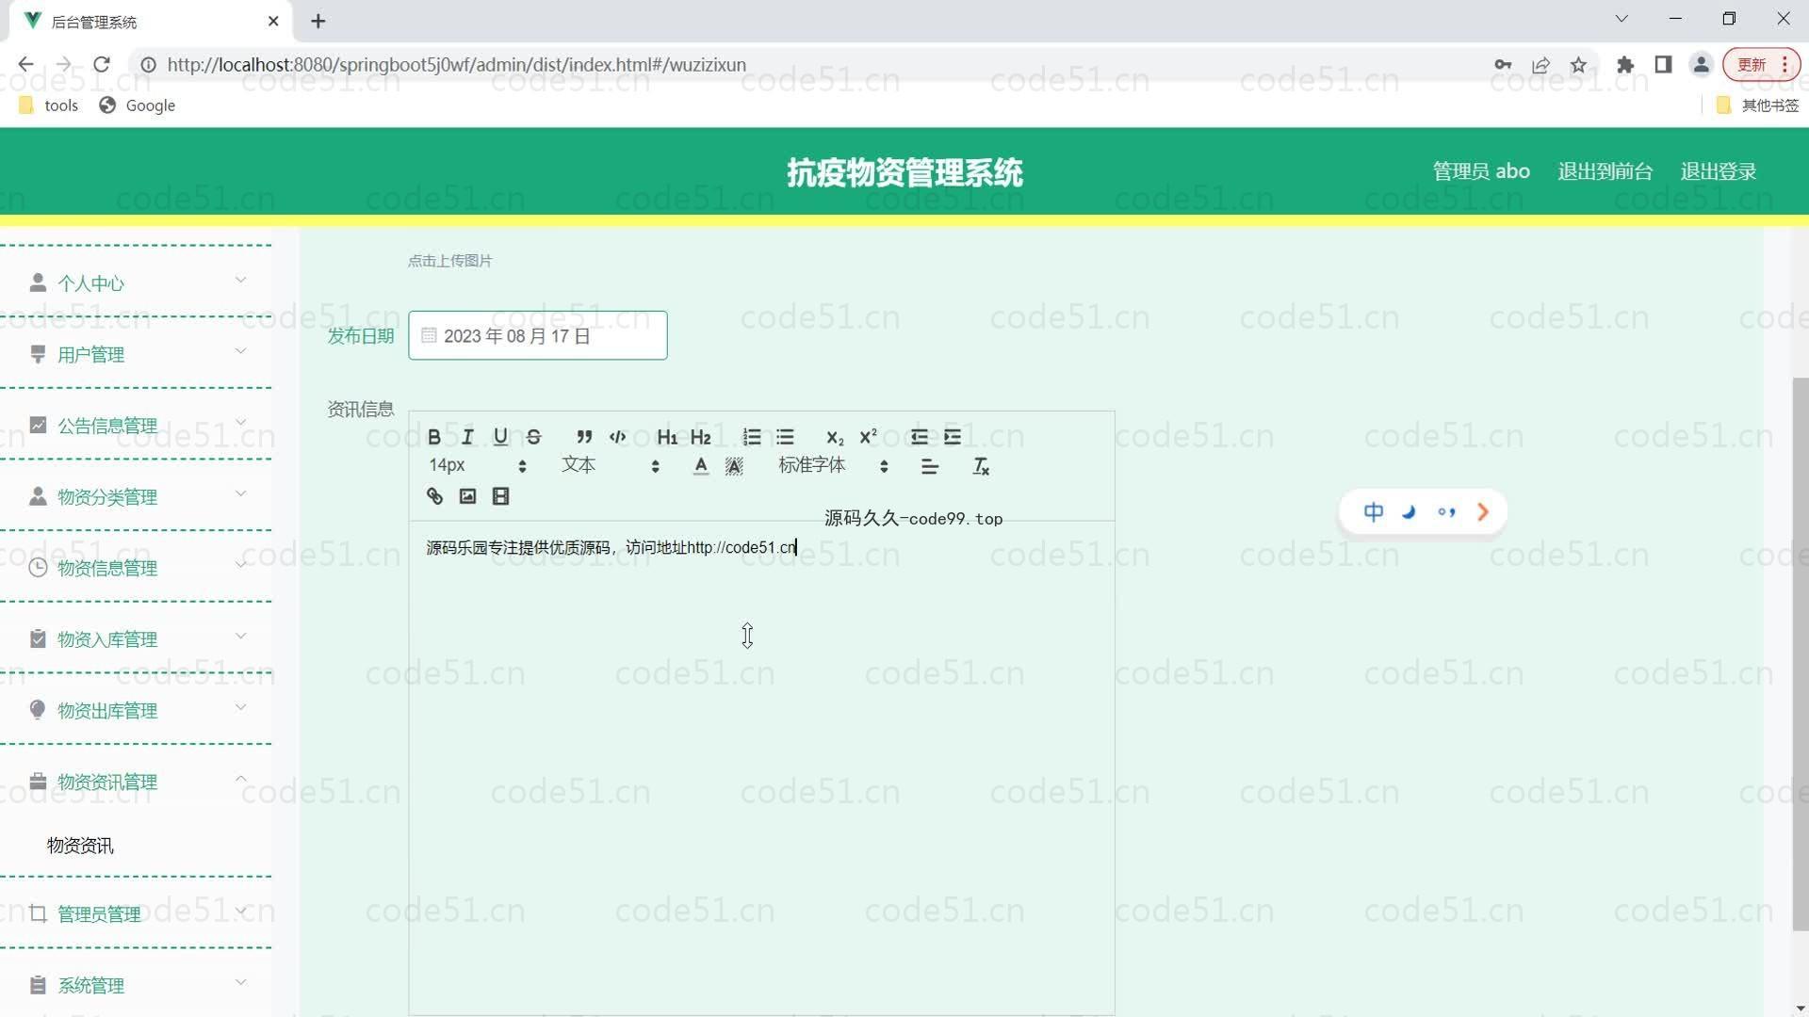
Task: Expand the 物资出库管理 sidebar menu
Action: (137, 711)
